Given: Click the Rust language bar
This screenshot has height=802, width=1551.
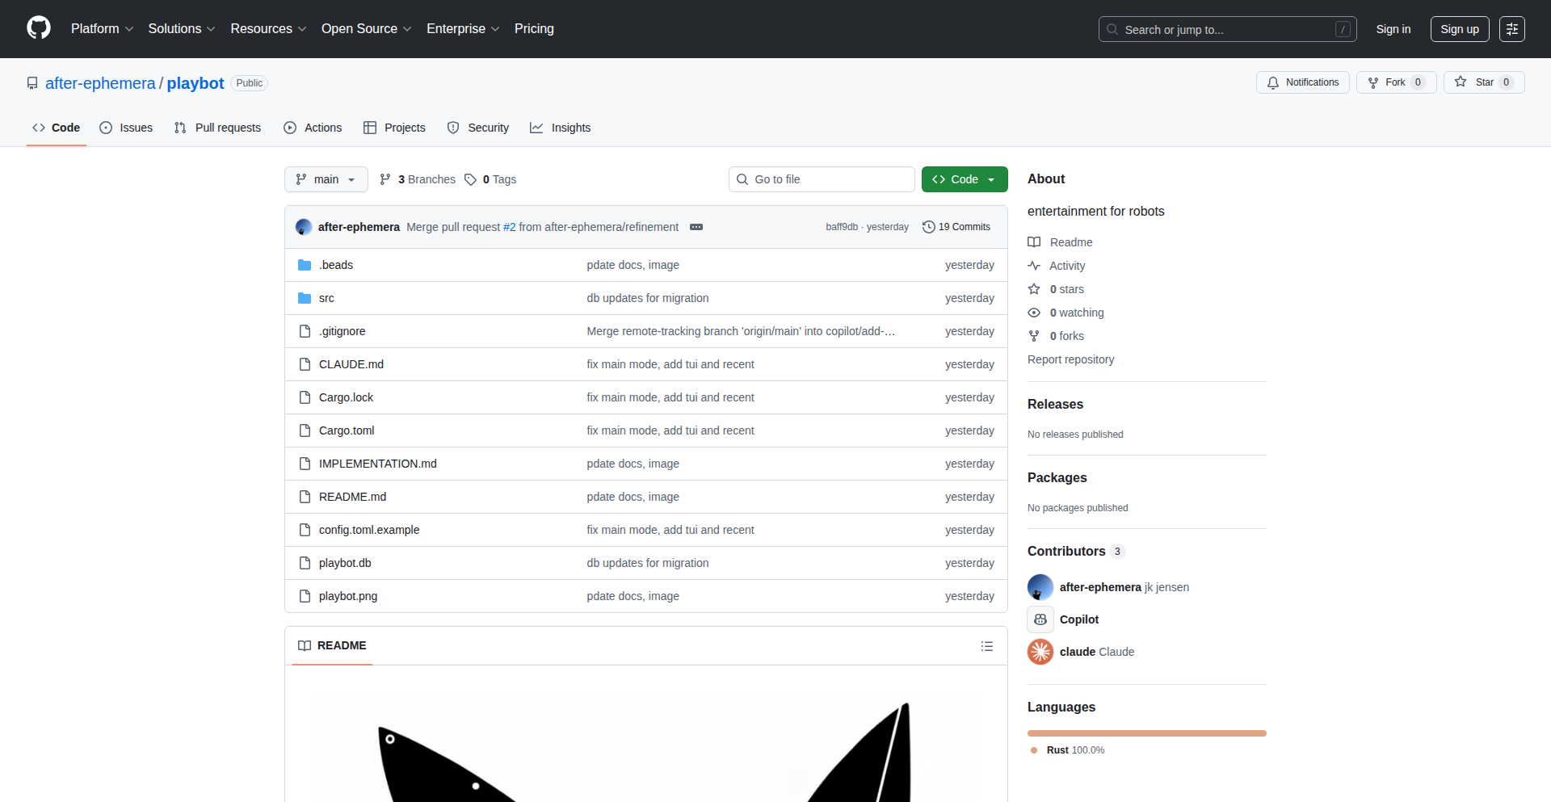Looking at the screenshot, I should click(1147, 733).
